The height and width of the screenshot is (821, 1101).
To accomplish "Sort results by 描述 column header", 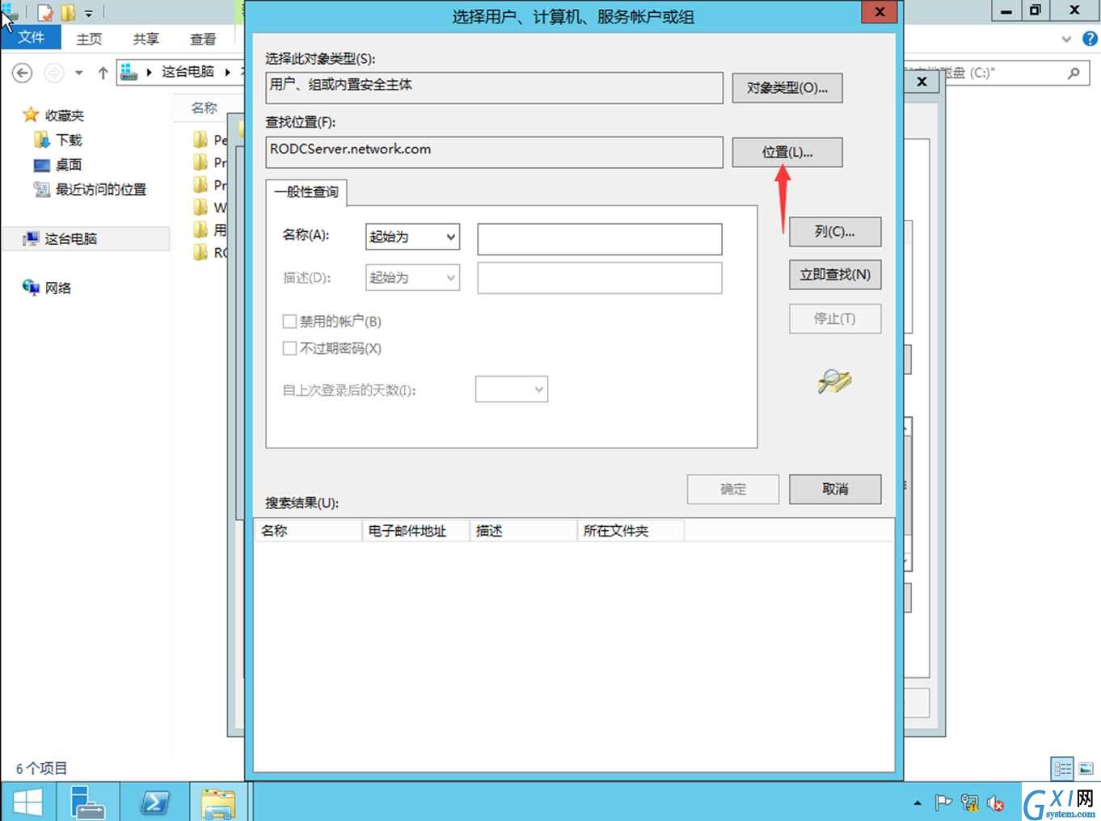I will coord(523,531).
